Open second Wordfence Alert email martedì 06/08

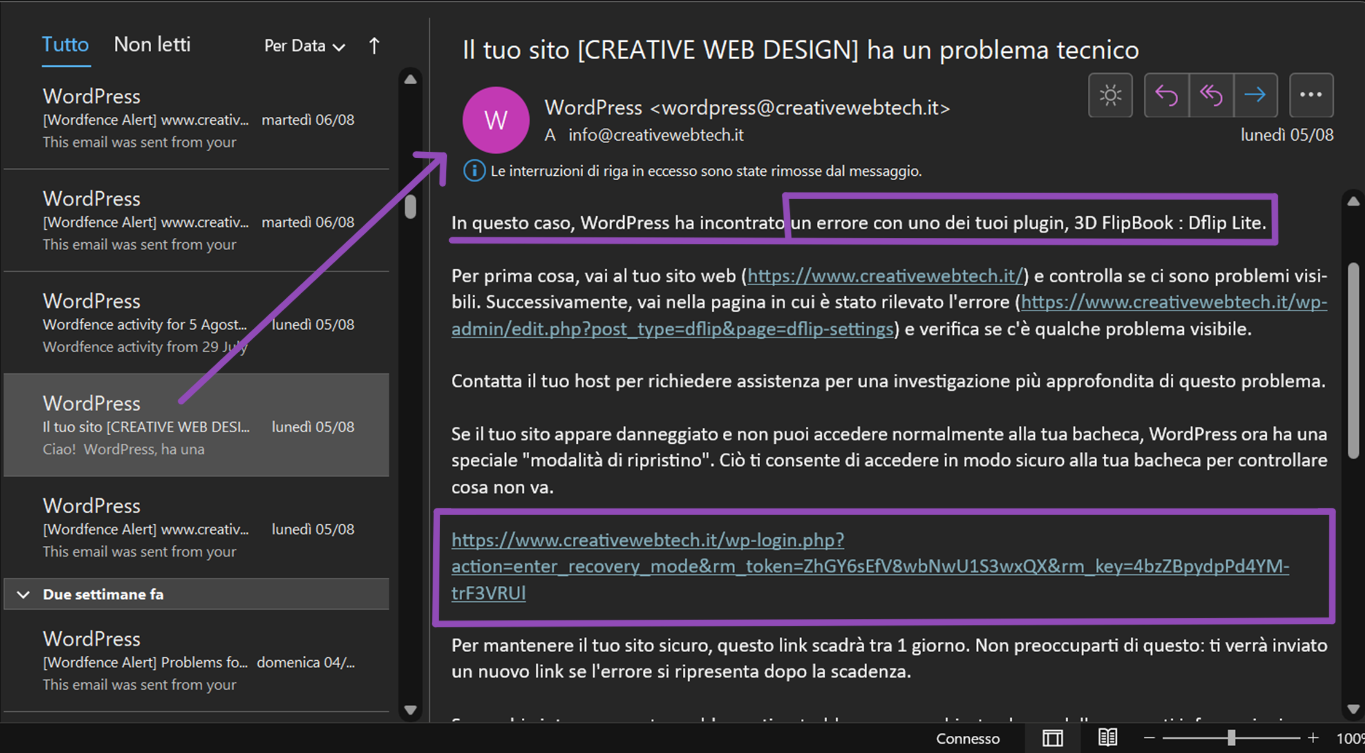point(197,221)
